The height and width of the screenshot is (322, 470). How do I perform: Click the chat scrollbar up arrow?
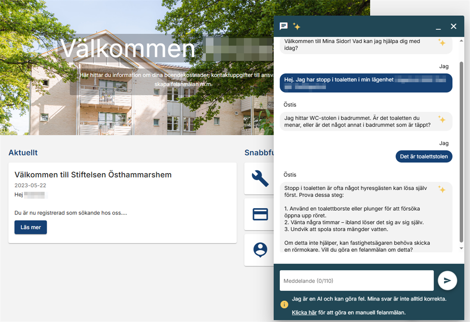coord(461,41)
